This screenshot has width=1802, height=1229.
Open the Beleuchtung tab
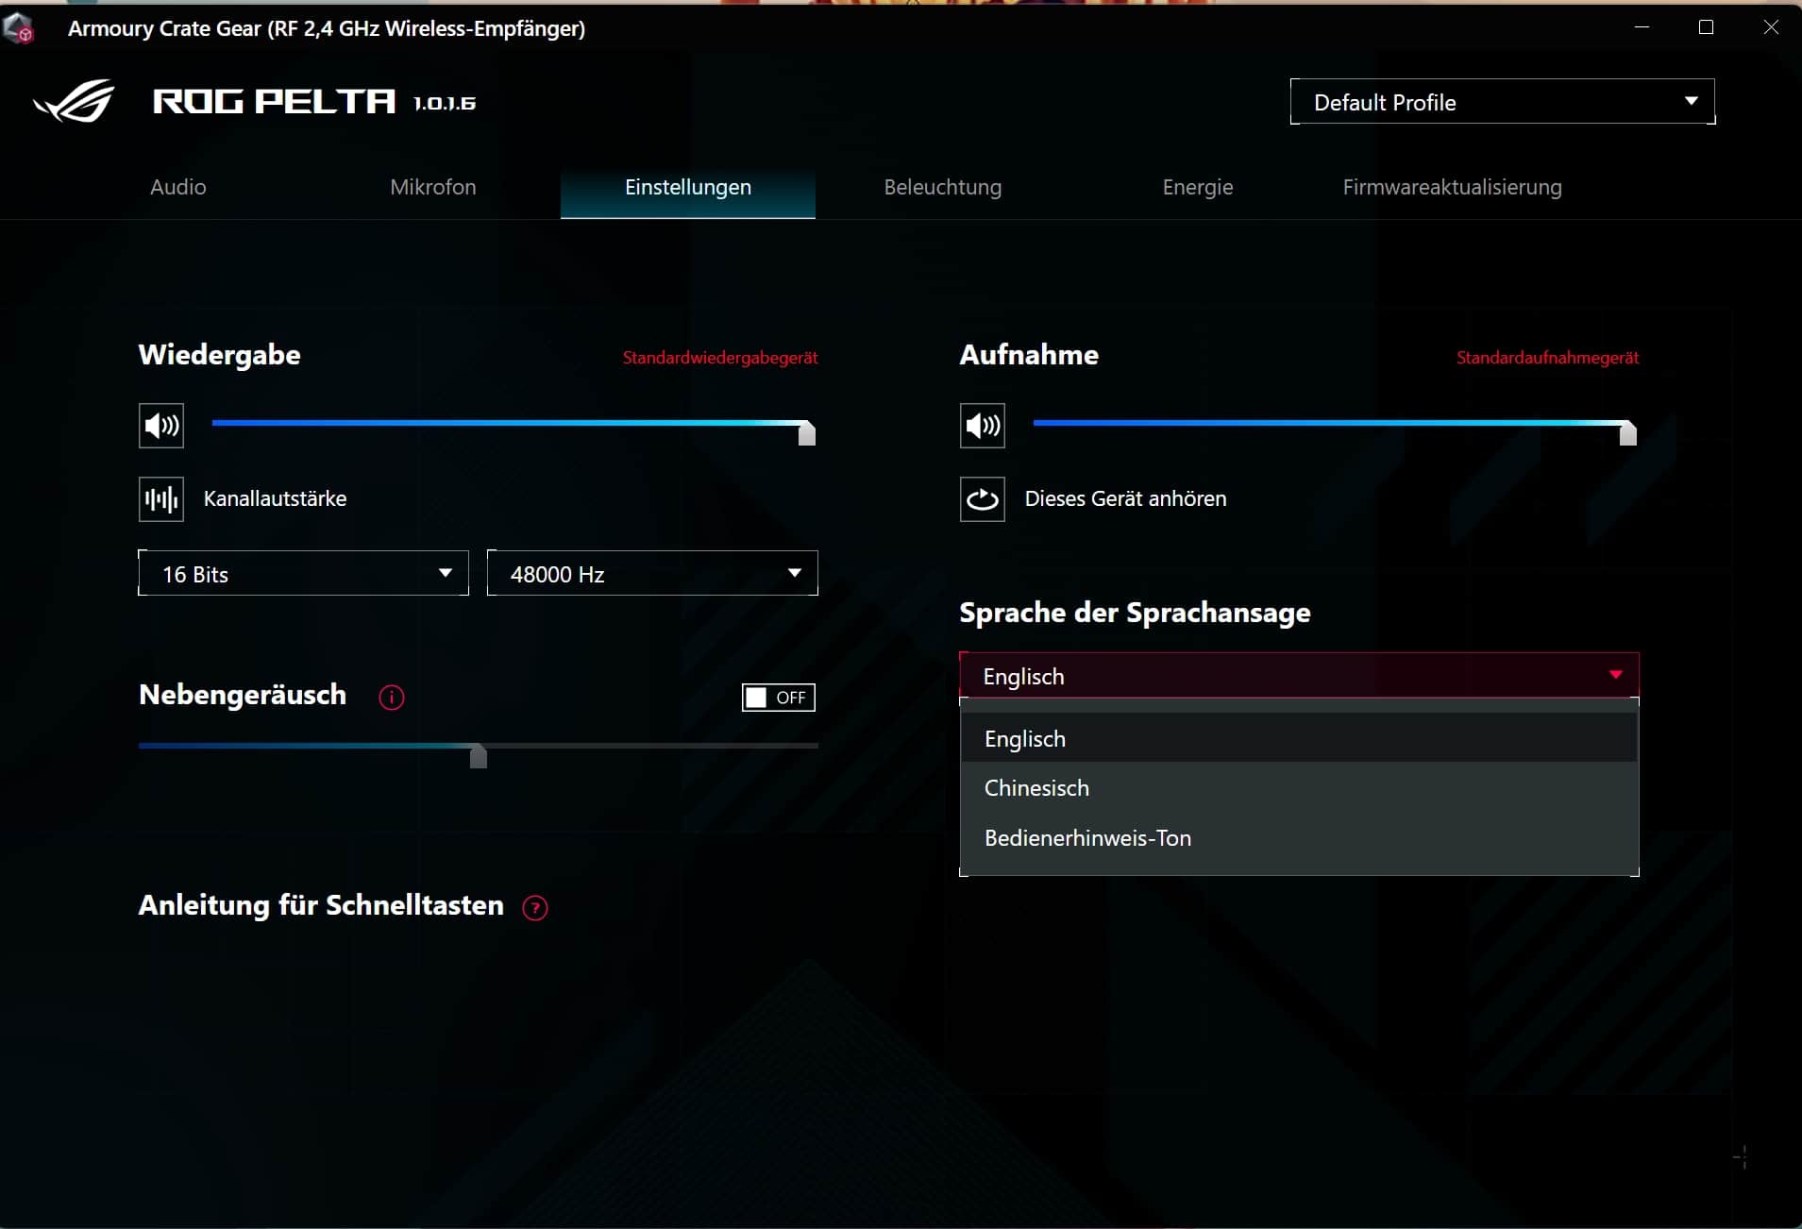942,187
